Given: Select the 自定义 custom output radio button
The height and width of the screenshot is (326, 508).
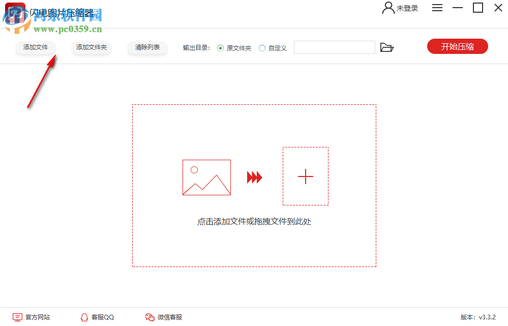Looking at the screenshot, I should (261, 47).
